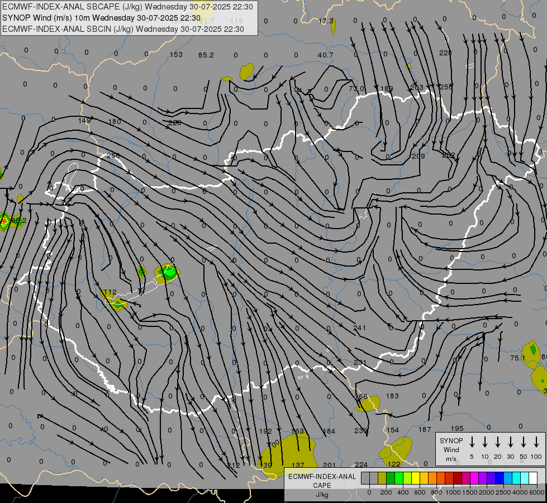Click the 4000 tick label on CAPE scale
Screen dimensions: 547x503
pos(520,492)
